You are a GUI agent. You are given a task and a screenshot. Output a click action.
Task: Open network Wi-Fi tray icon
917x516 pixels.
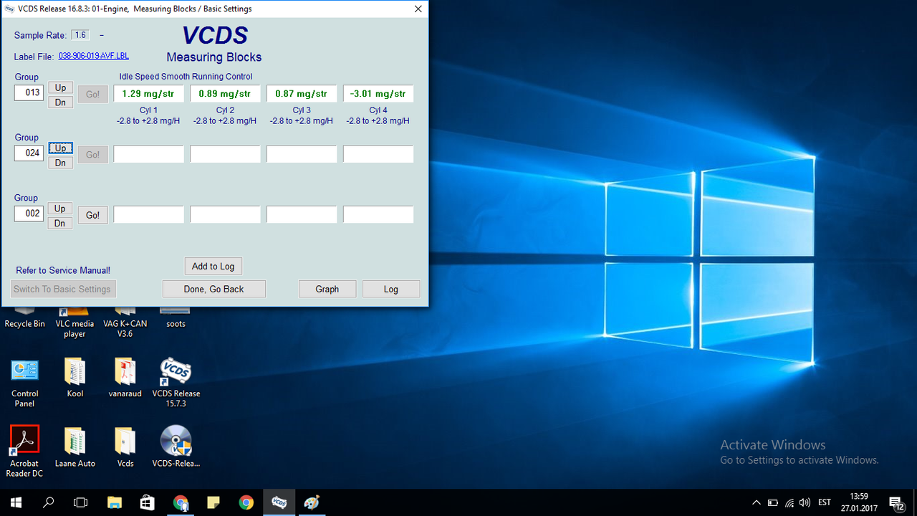coord(789,502)
